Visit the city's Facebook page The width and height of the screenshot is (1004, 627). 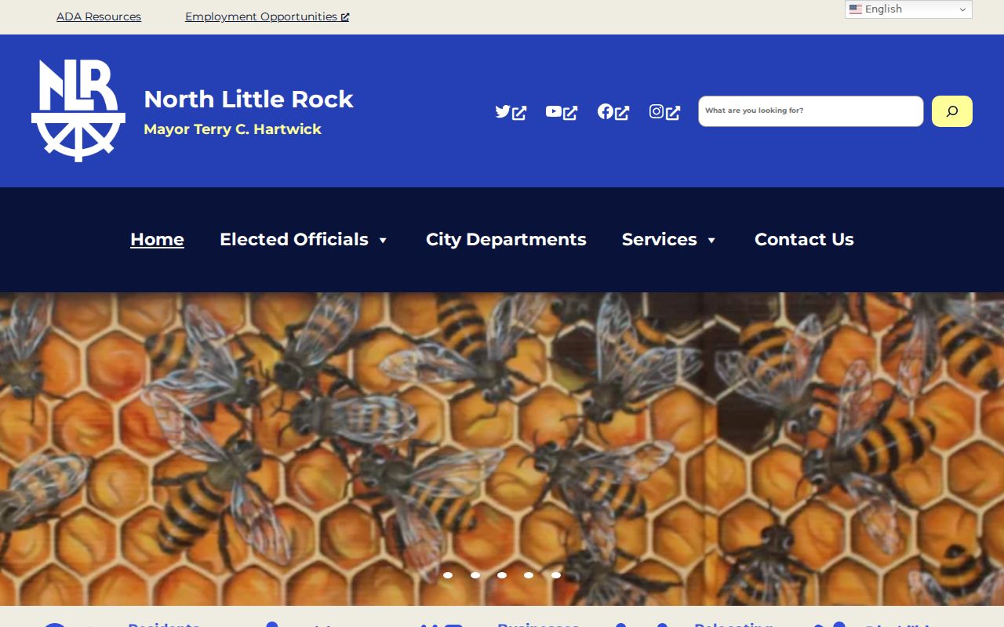click(x=613, y=112)
